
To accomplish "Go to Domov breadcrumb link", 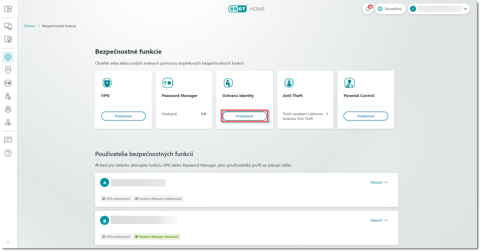I will tap(30, 26).
